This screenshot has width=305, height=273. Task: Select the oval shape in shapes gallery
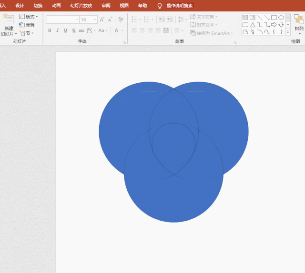tap(281, 18)
